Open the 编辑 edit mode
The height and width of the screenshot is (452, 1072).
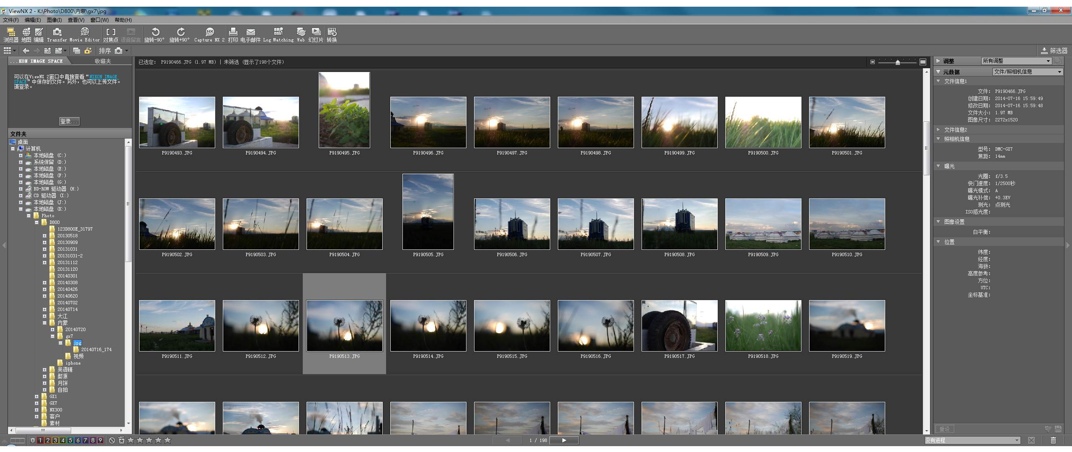click(39, 35)
